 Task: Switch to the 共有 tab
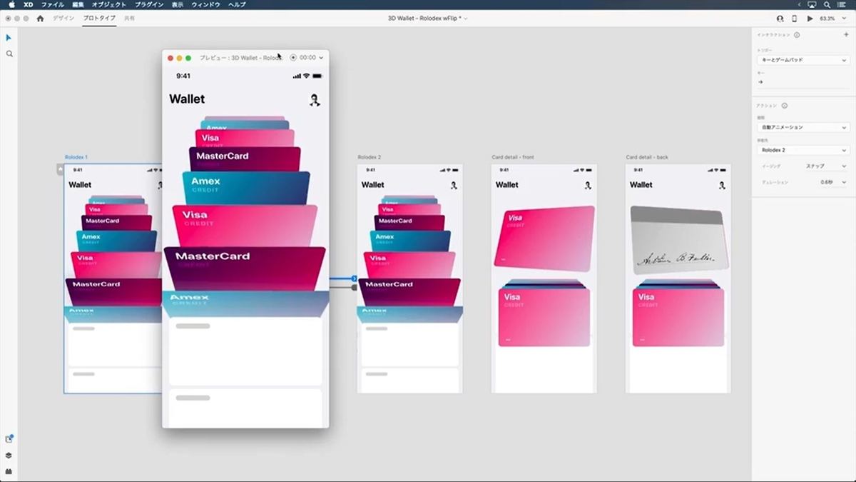coord(129,18)
